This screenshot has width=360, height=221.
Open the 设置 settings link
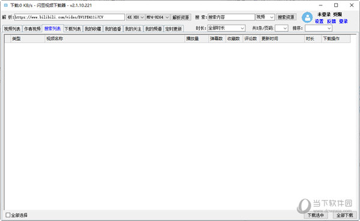click(319, 22)
